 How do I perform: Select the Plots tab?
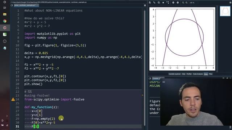point(206,74)
